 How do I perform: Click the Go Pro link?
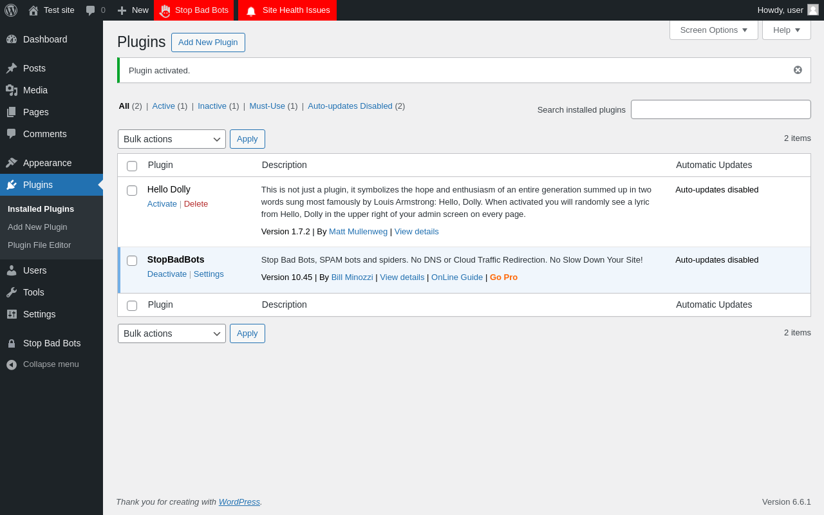(503, 277)
